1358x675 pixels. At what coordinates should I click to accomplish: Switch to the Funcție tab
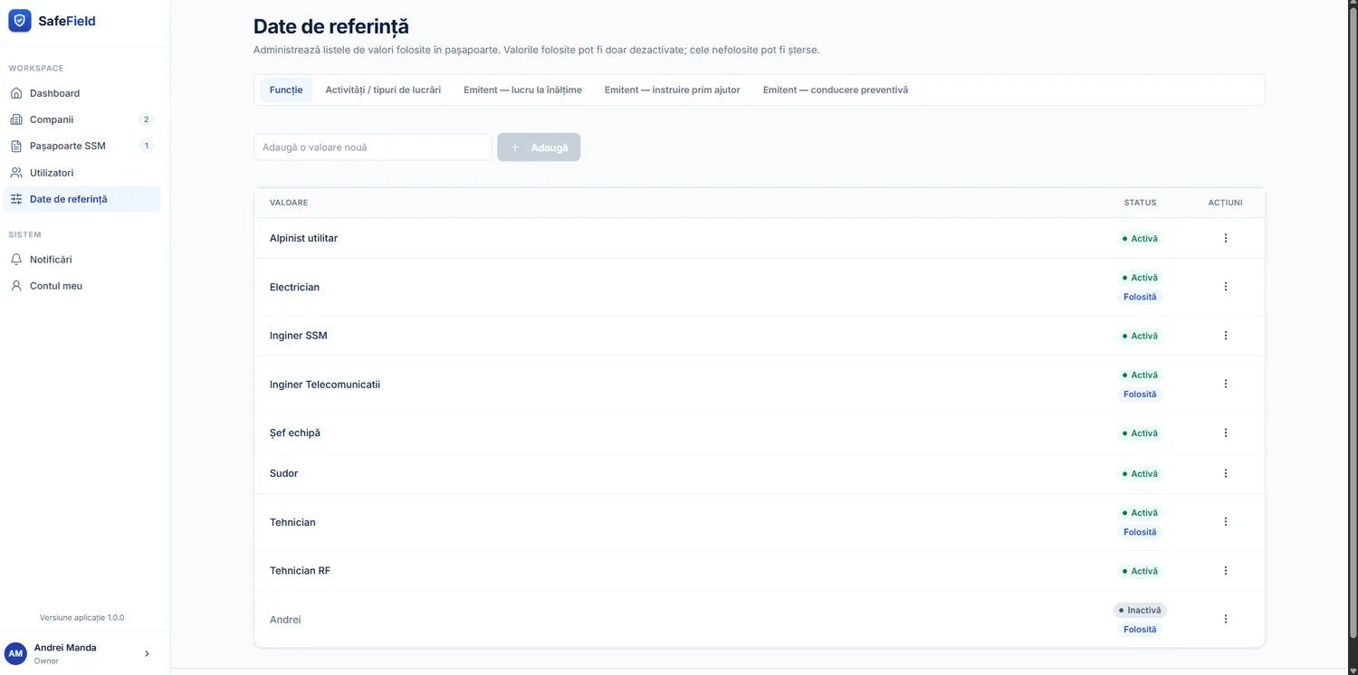pos(286,90)
